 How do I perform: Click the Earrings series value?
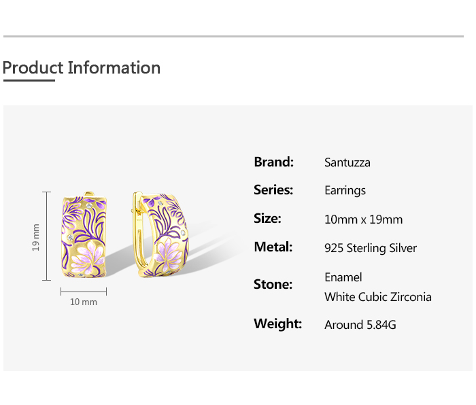click(345, 190)
